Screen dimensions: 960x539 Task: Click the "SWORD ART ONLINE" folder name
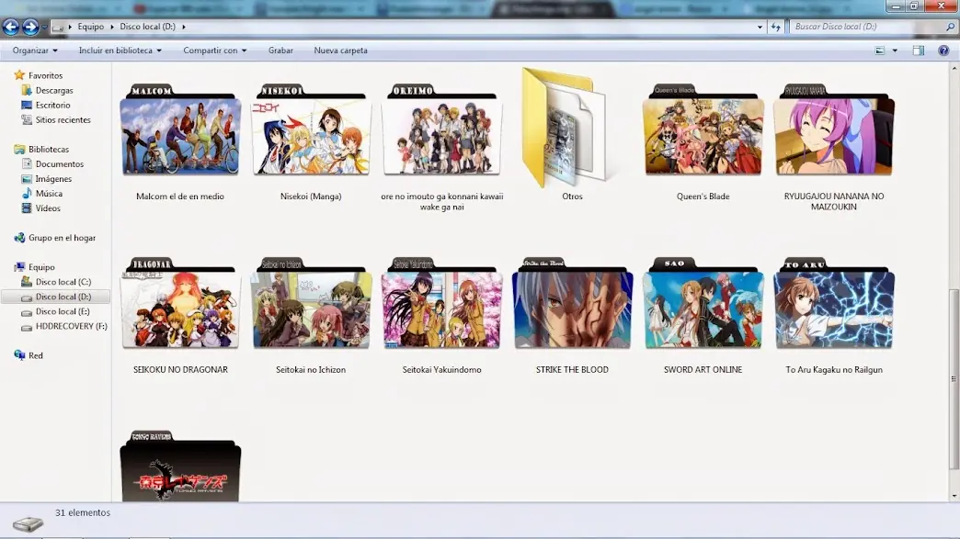[x=703, y=370]
